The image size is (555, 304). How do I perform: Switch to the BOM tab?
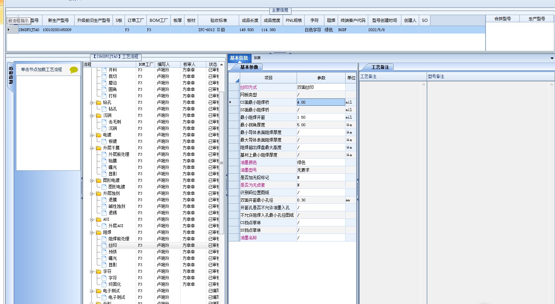(257, 58)
